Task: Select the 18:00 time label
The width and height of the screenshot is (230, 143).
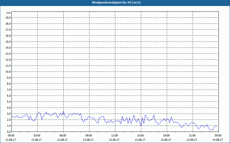Action: point(167,136)
